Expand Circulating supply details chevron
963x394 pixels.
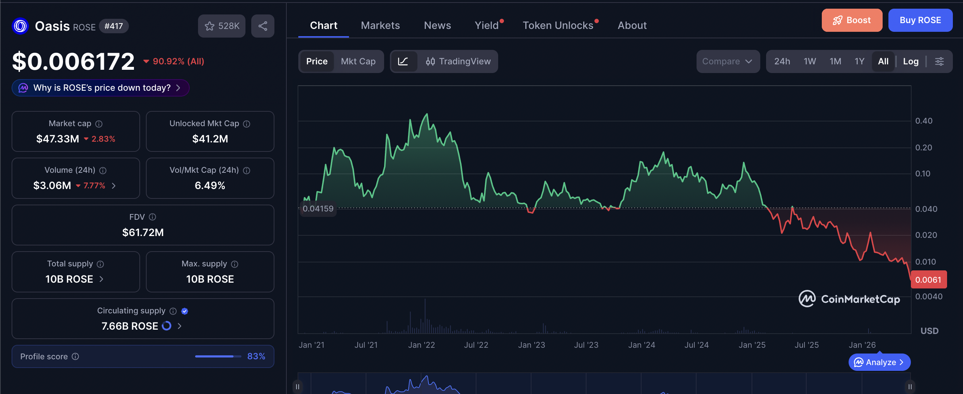(x=180, y=326)
